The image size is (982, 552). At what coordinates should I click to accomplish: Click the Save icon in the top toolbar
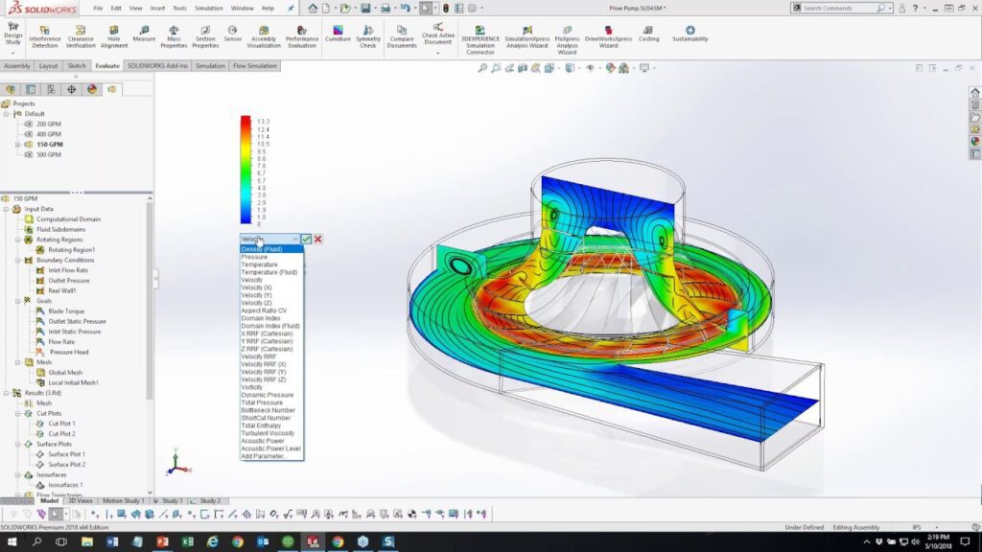coord(365,8)
